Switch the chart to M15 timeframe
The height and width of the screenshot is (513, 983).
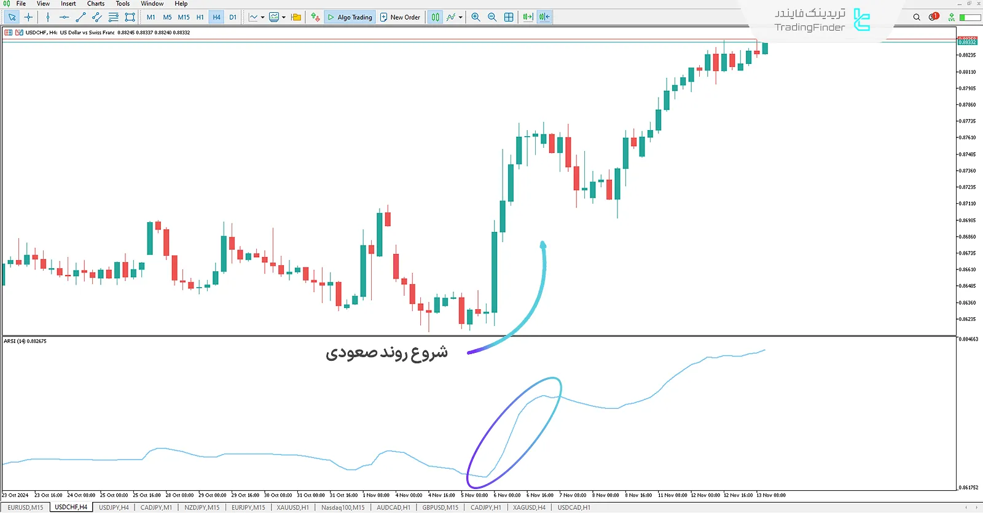(x=184, y=17)
